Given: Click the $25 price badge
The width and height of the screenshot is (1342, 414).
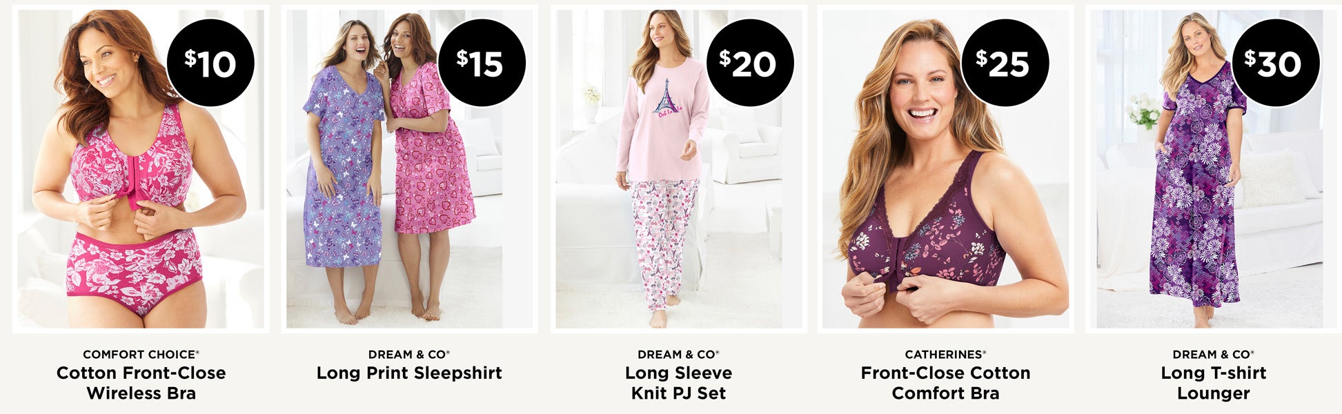Looking at the screenshot, I should click(1005, 63).
